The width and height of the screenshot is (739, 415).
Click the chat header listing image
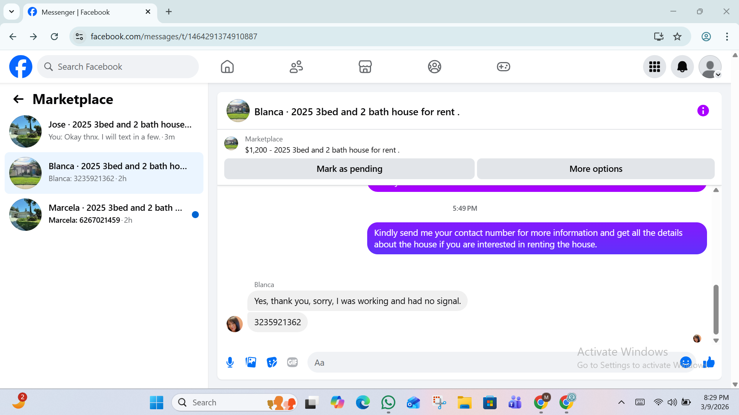(x=238, y=111)
